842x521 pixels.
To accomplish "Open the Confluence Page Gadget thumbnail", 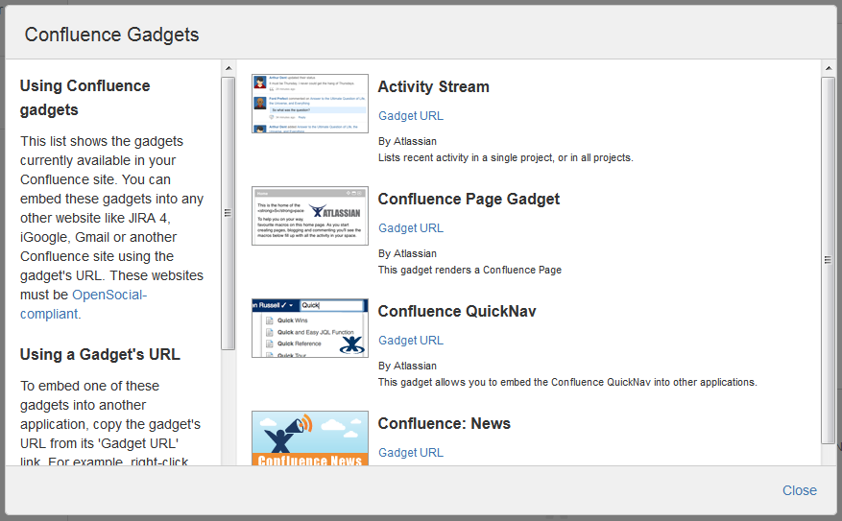I will coord(310,216).
